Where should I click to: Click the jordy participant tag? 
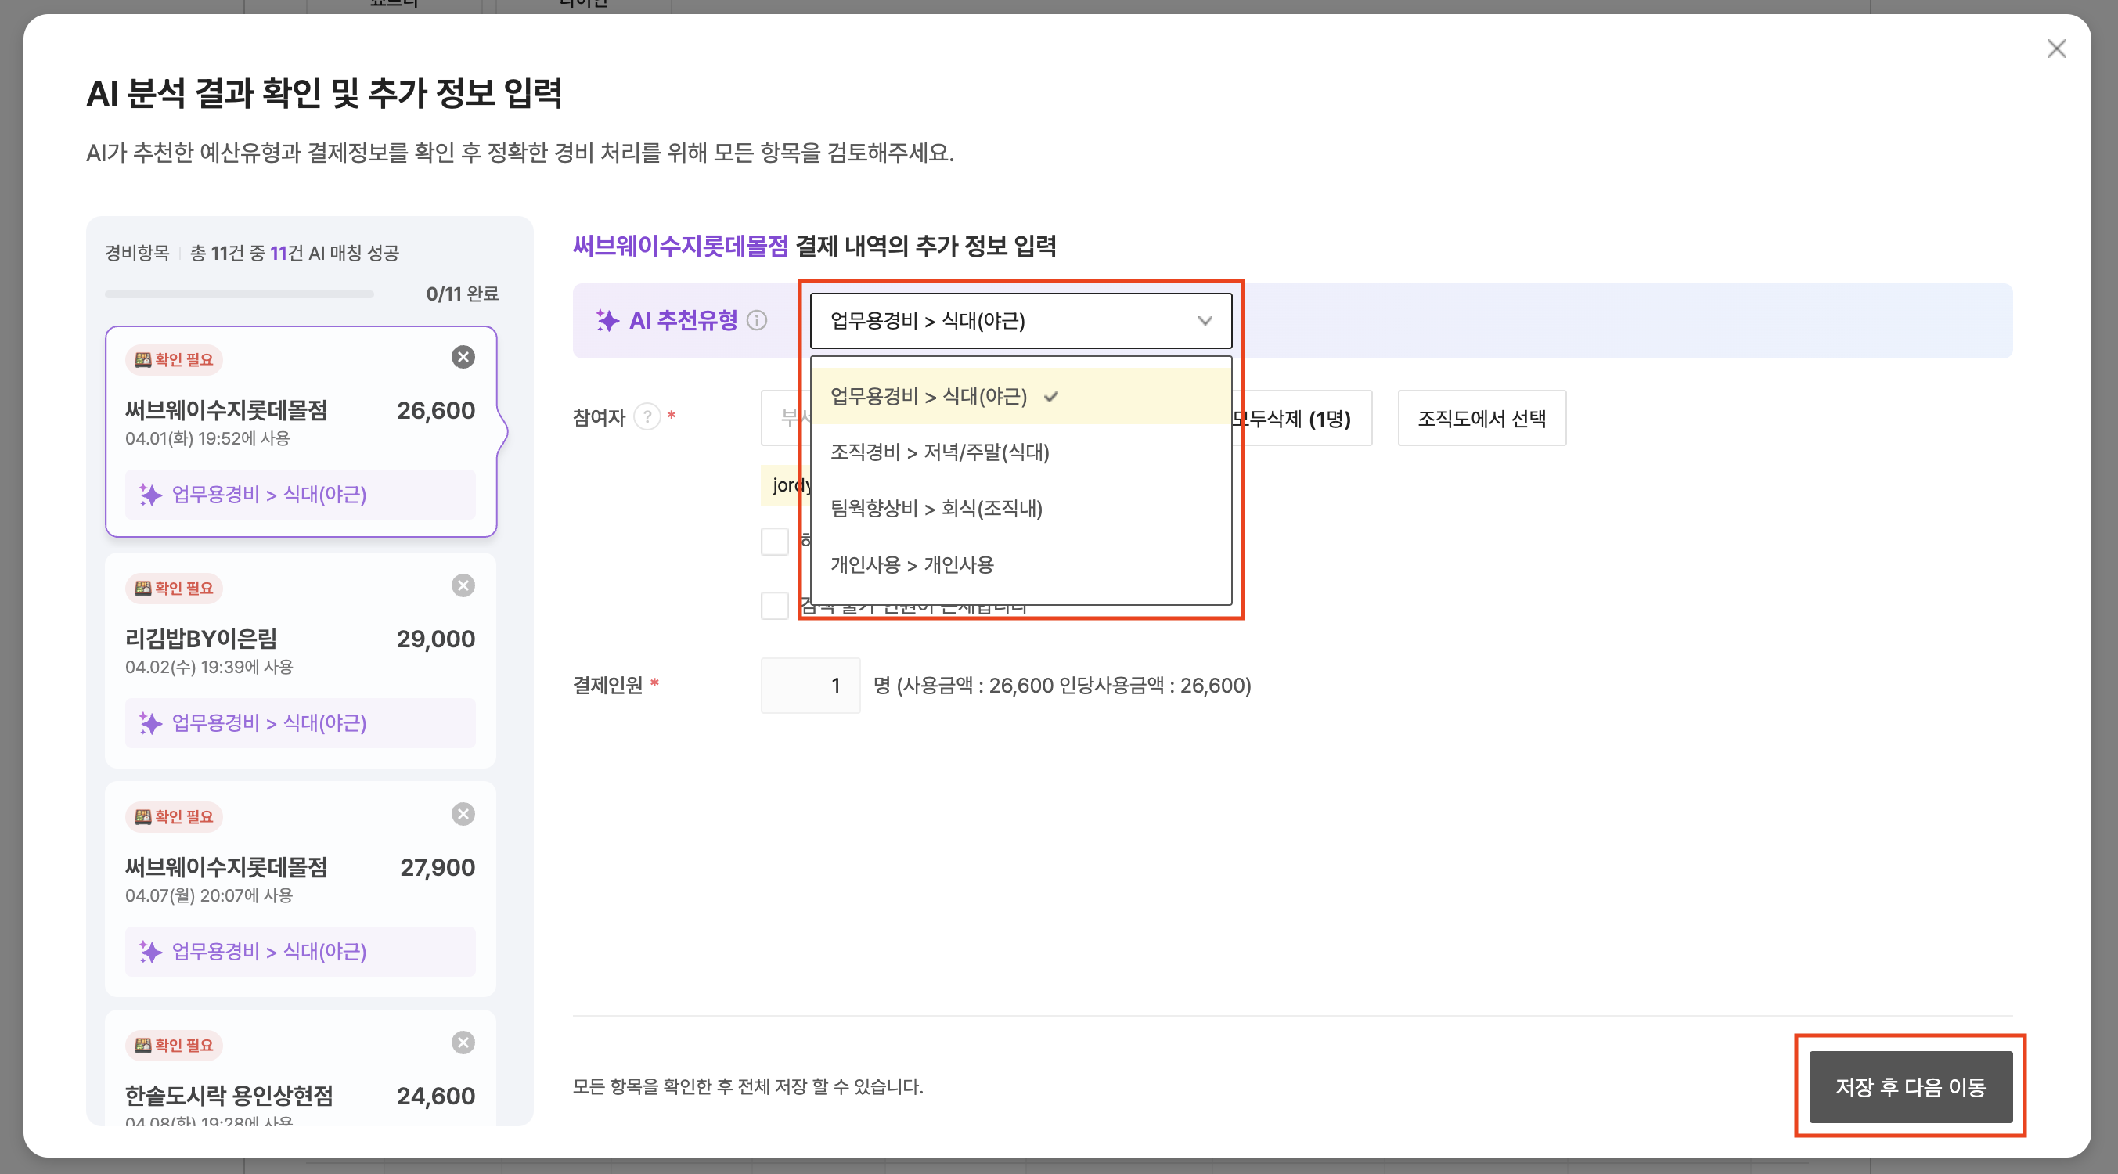click(787, 485)
